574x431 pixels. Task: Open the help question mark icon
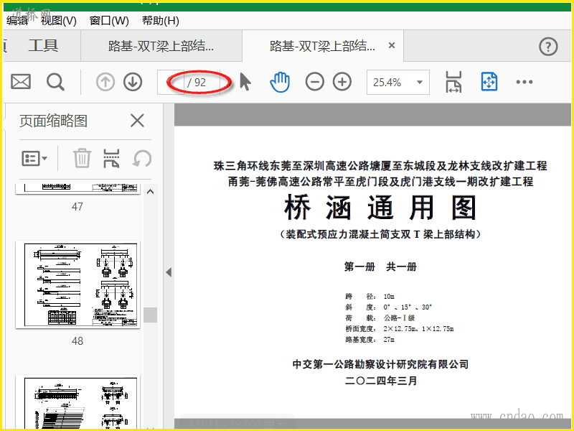[548, 47]
